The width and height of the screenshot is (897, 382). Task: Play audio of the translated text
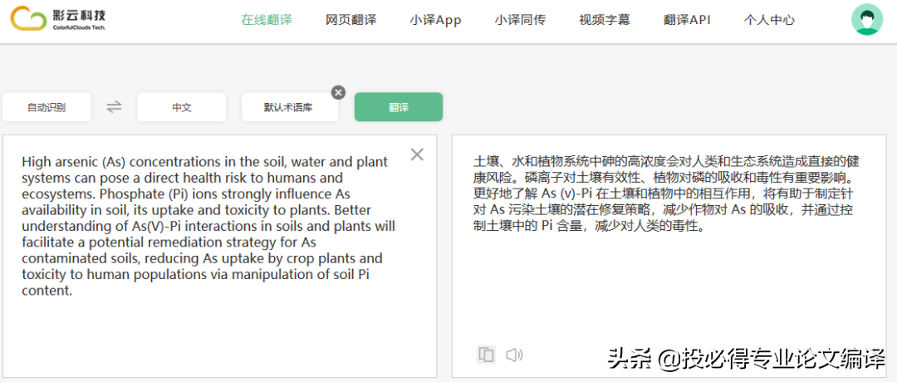[x=514, y=355]
